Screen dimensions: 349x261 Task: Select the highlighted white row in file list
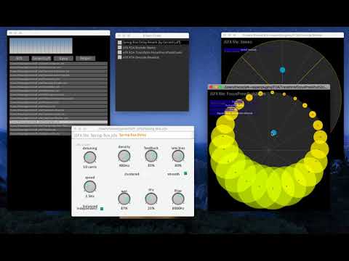[58, 122]
